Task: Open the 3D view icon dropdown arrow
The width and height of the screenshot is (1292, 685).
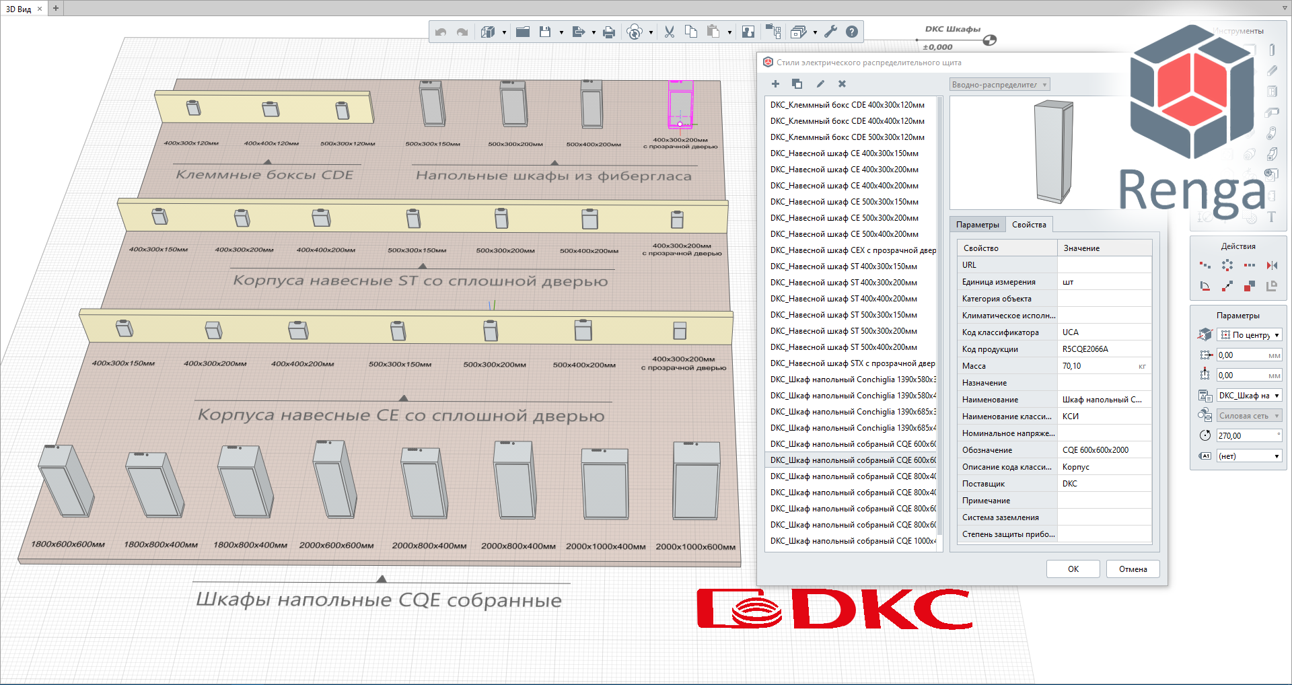Action: tap(504, 32)
